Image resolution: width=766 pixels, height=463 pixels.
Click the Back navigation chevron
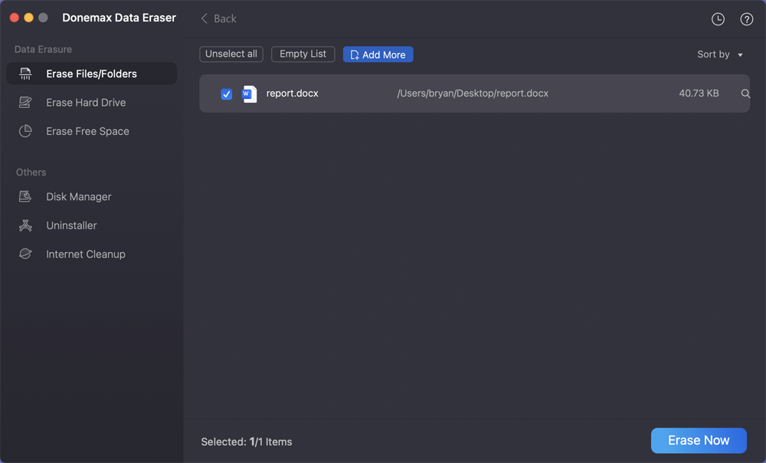[204, 18]
